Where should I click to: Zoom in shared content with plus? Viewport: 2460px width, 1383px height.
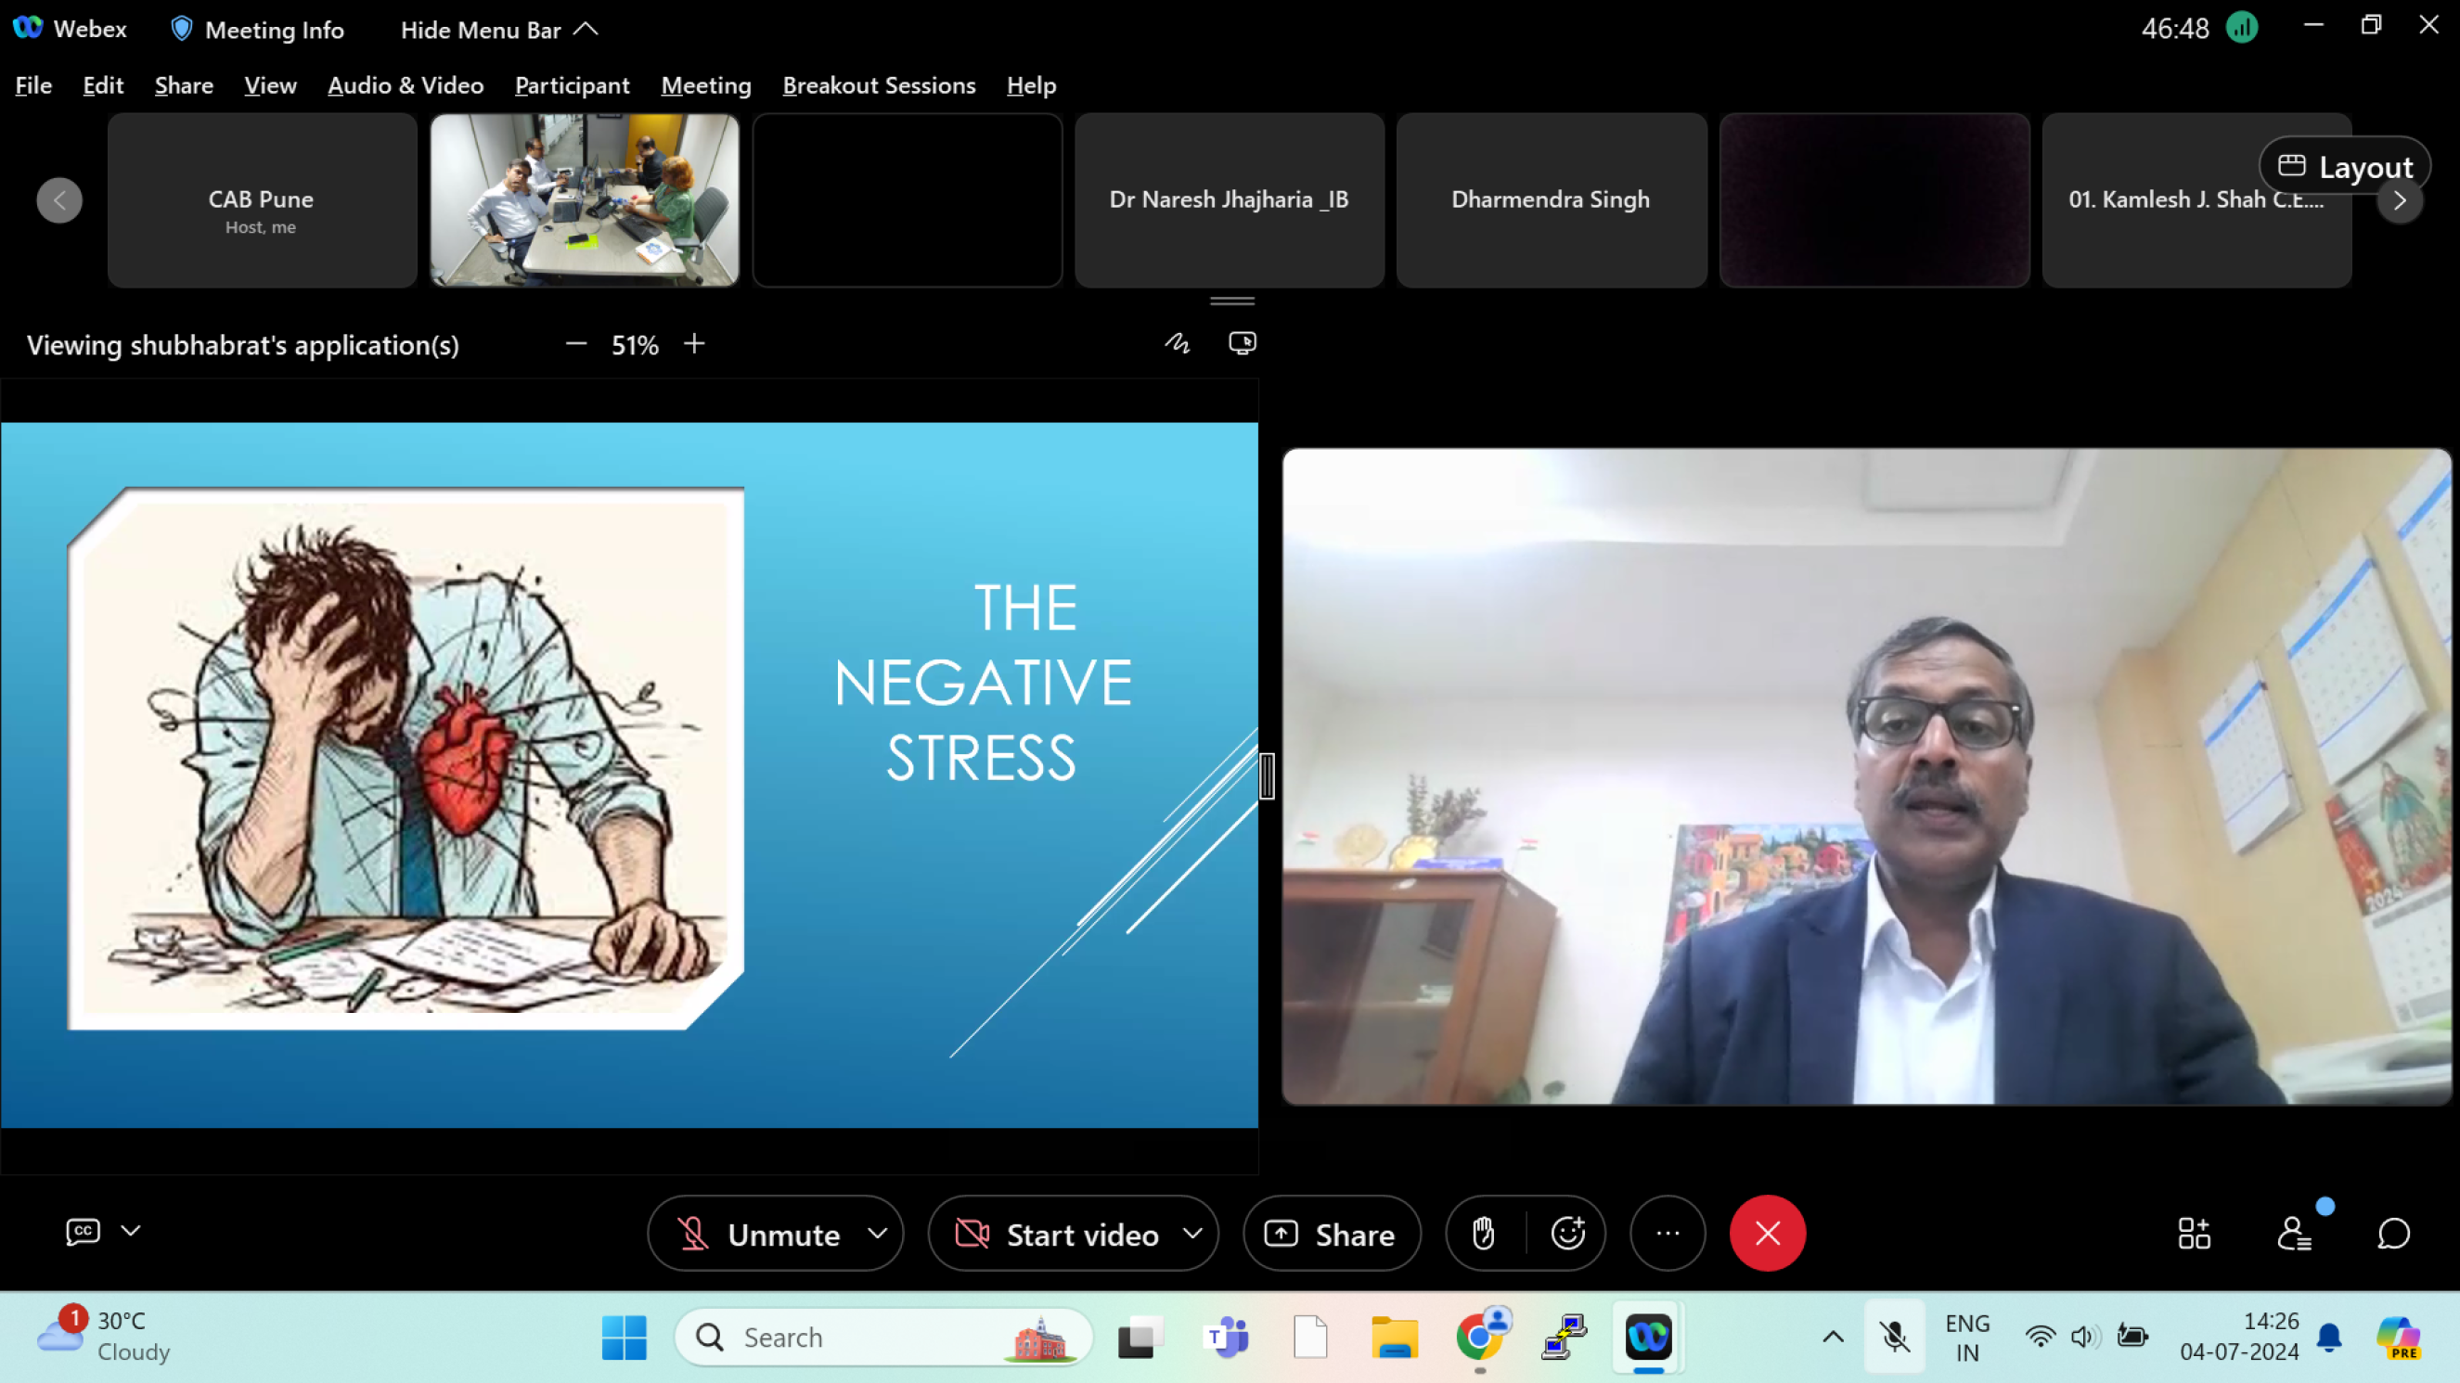(x=694, y=343)
